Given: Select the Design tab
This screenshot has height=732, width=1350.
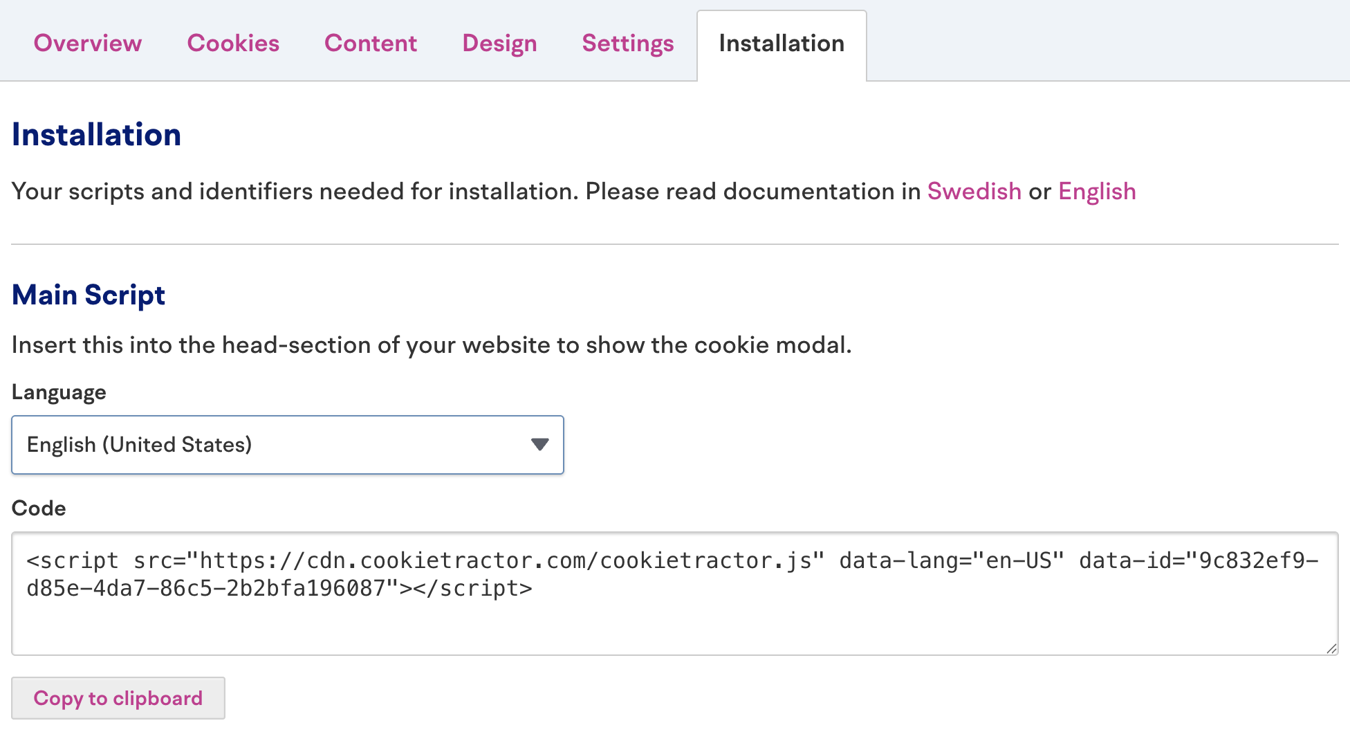Looking at the screenshot, I should tap(499, 43).
